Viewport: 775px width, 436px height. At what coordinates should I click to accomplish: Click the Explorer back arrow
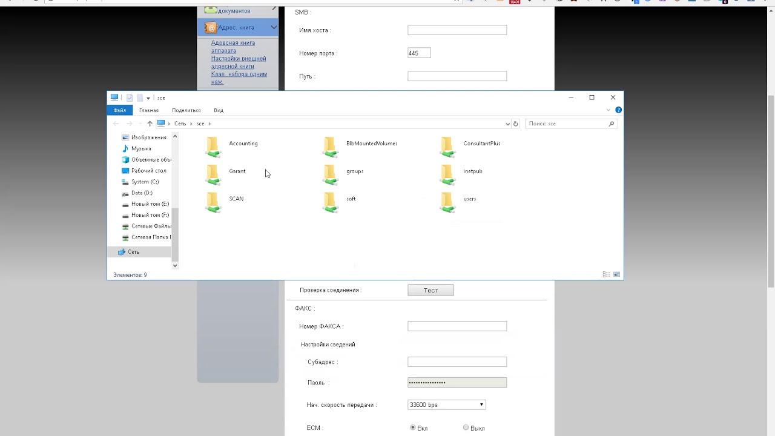click(116, 124)
